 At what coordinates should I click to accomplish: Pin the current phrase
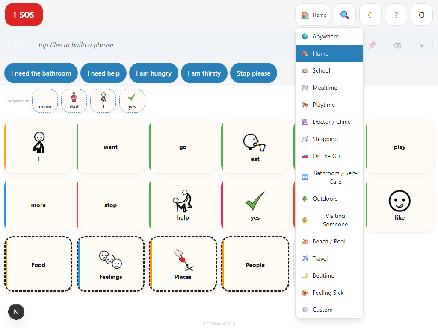[x=372, y=45]
